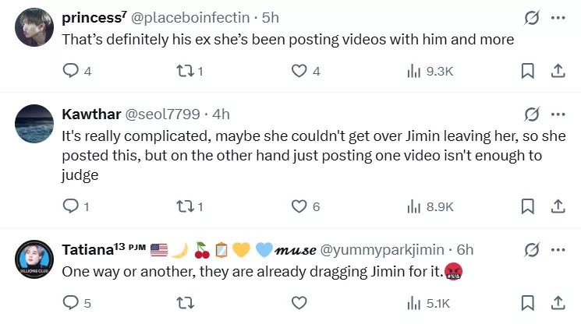Click Grok icon on princess's tweet
581x324 pixels.
coord(532,18)
